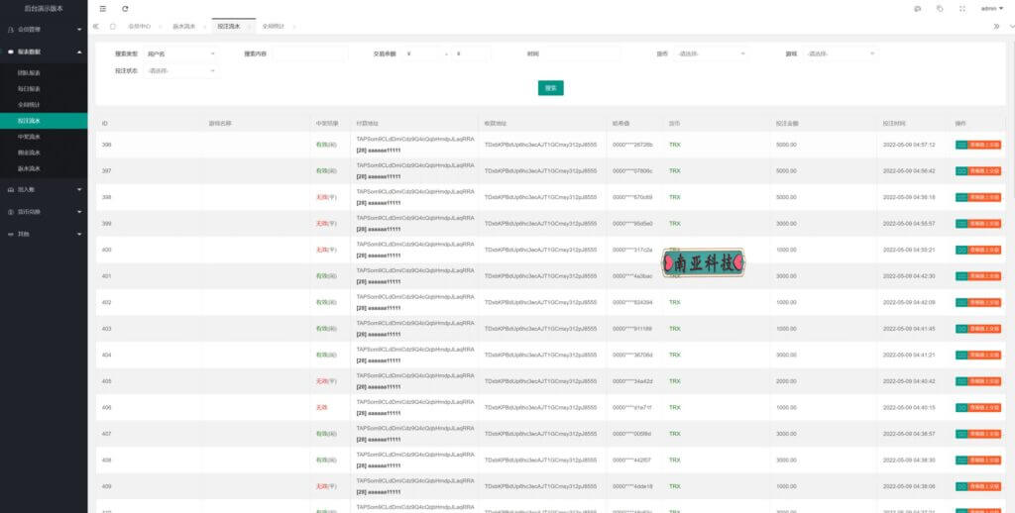Click the 搜索内容 text input
This screenshot has width=1015, height=513.
point(310,53)
